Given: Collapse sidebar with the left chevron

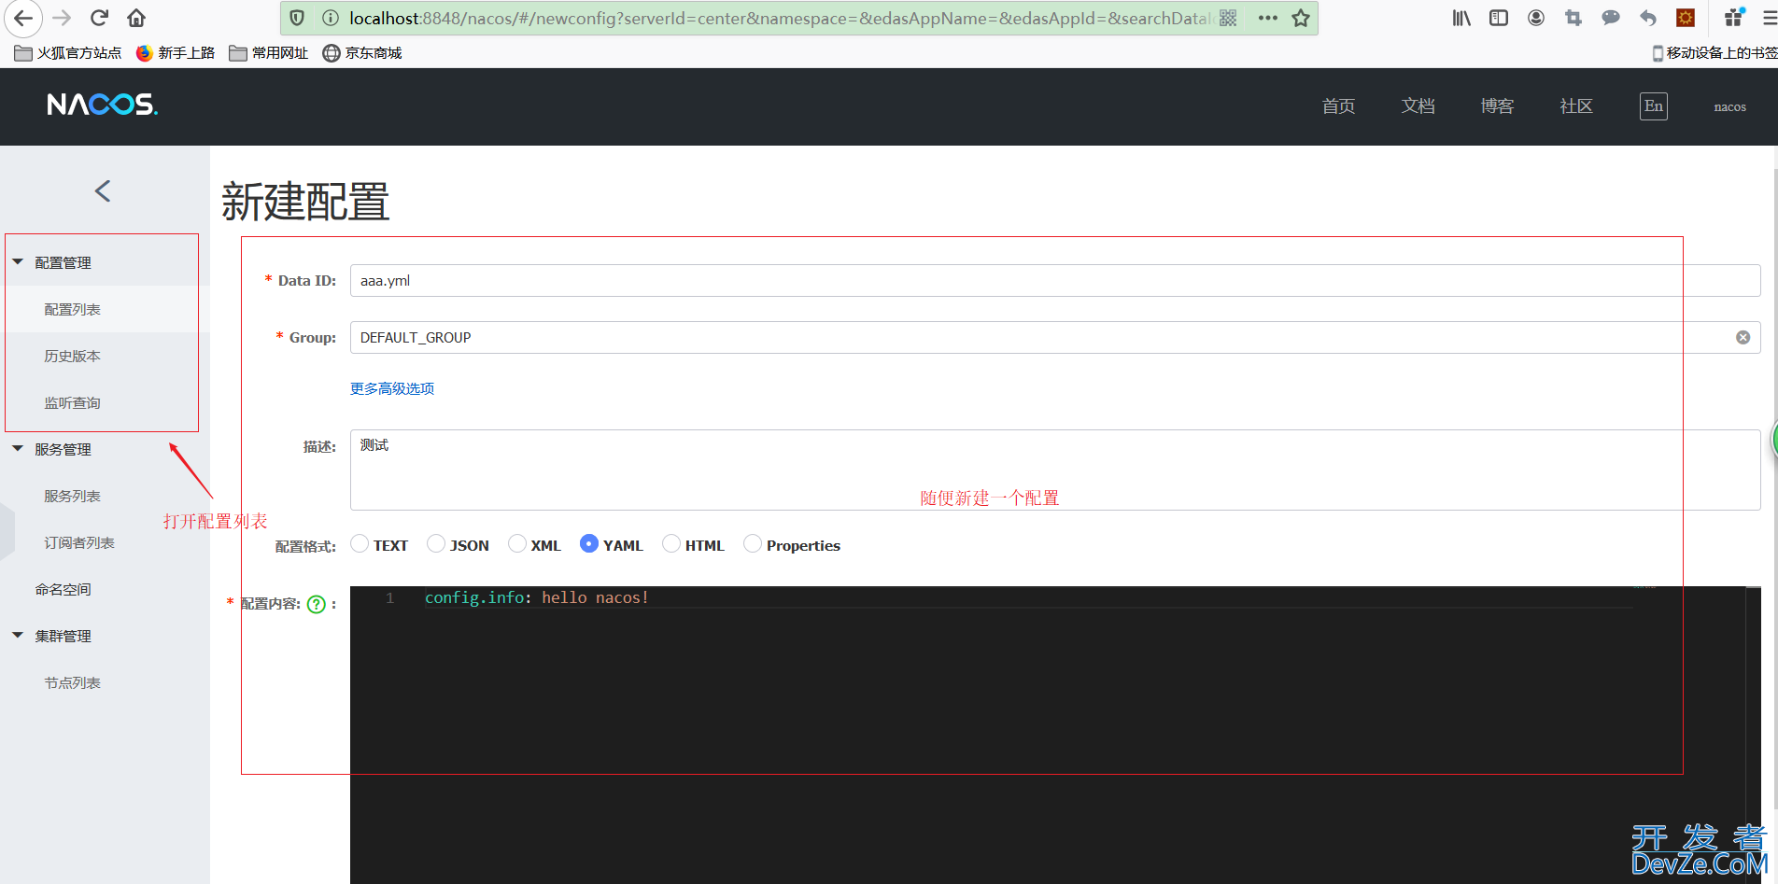Looking at the screenshot, I should [103, 191].
